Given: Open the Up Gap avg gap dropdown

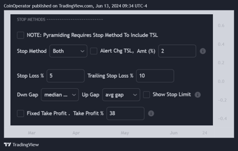Looking at the screenshot, I should 121,95.
